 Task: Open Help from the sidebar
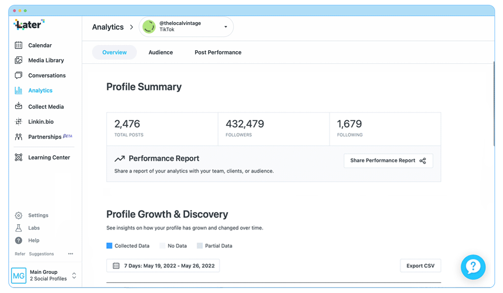[34, 240]
